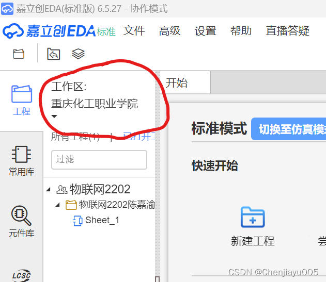This screenshot has height=282, width=326.
Task: Click the 嘉立创EDA title bar app icon
Action: pos(7,9)
